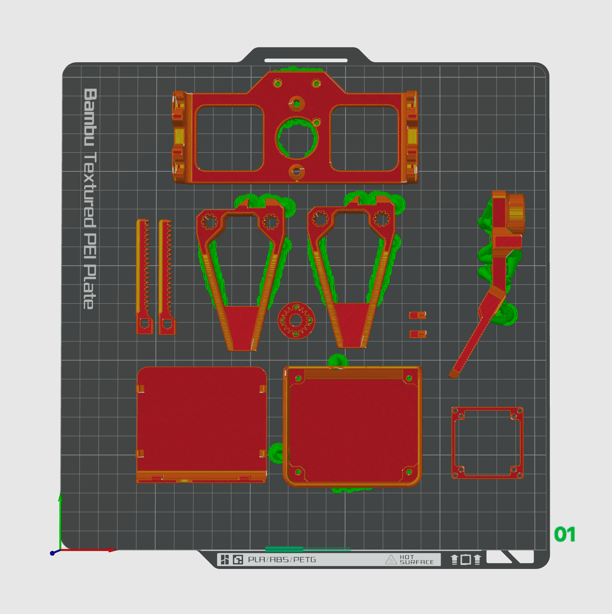Image resolution: width=612 pixels, height=614 pixels.
Task: Click the Bambu Textured PEI Plate text
Action: 90,199
